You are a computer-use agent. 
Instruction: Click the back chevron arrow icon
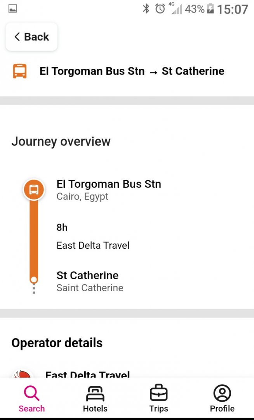(17, 37)
